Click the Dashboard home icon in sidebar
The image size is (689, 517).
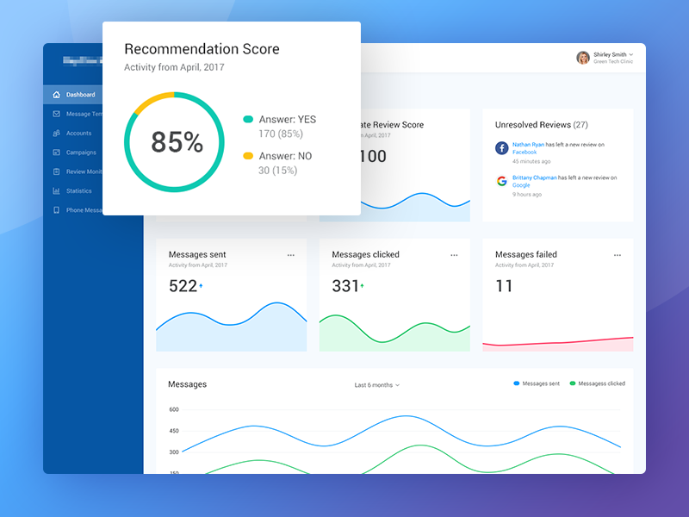[56, 95]
